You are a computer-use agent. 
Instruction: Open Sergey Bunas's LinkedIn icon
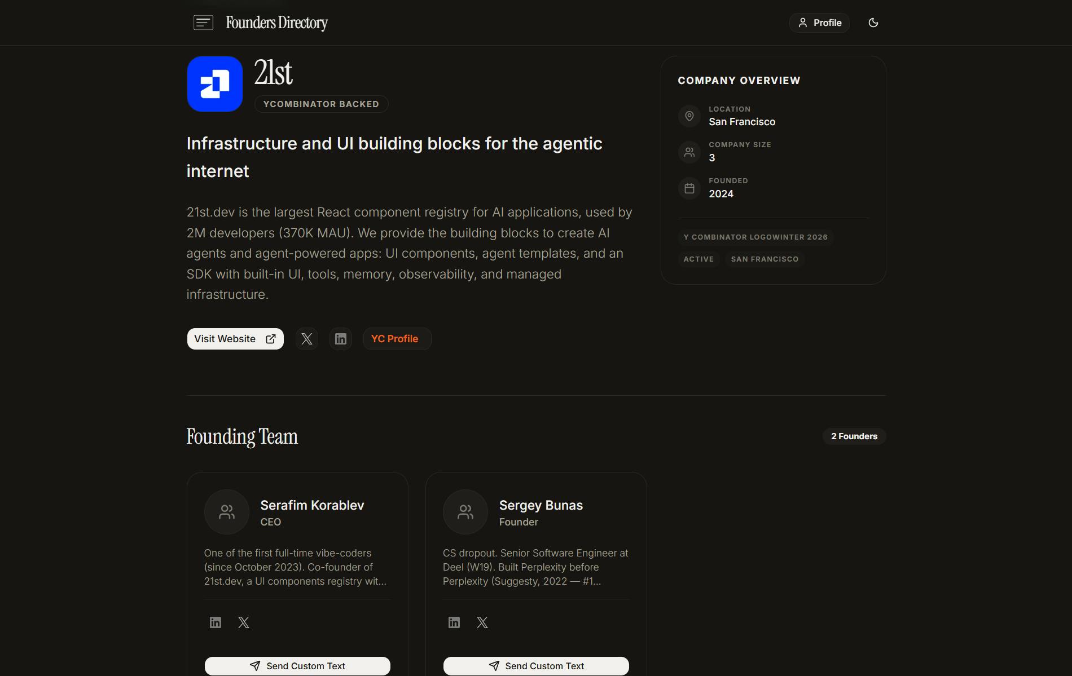pyautogui.click(x=454, y=622)
